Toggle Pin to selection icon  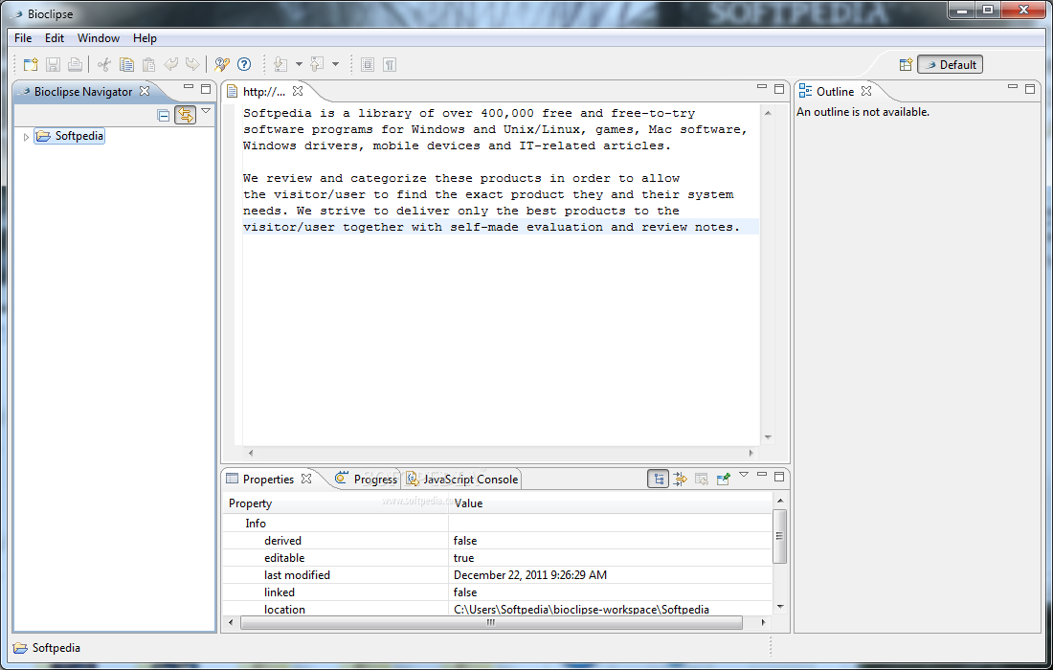pos(724,480)
